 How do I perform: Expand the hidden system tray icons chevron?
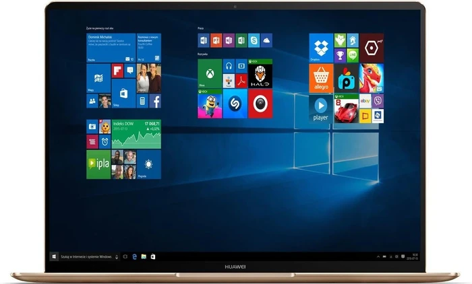pos(378,256)
